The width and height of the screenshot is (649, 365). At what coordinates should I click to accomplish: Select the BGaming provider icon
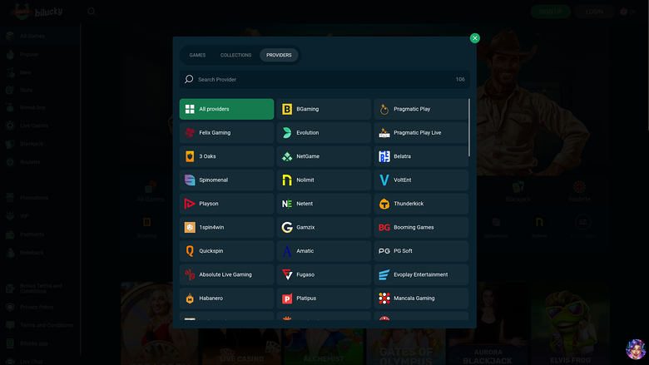(x=287, y=109)
